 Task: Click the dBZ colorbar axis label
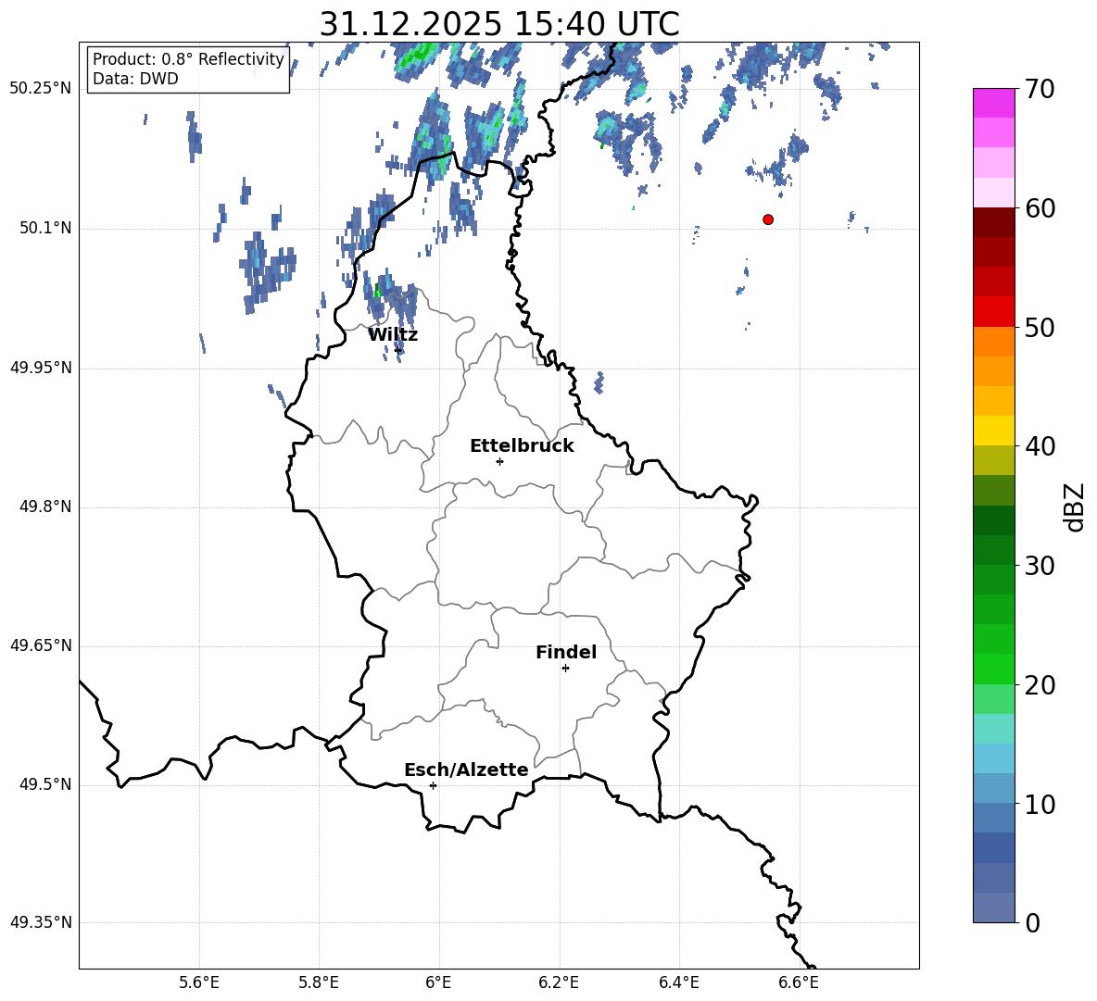[x=1075, y=507]
